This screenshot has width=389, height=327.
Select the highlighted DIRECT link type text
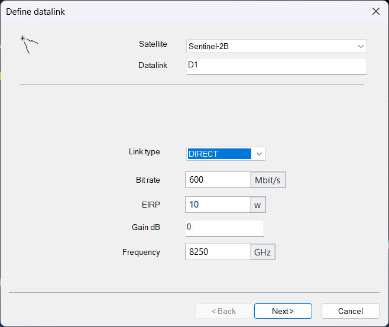(219, 154)
